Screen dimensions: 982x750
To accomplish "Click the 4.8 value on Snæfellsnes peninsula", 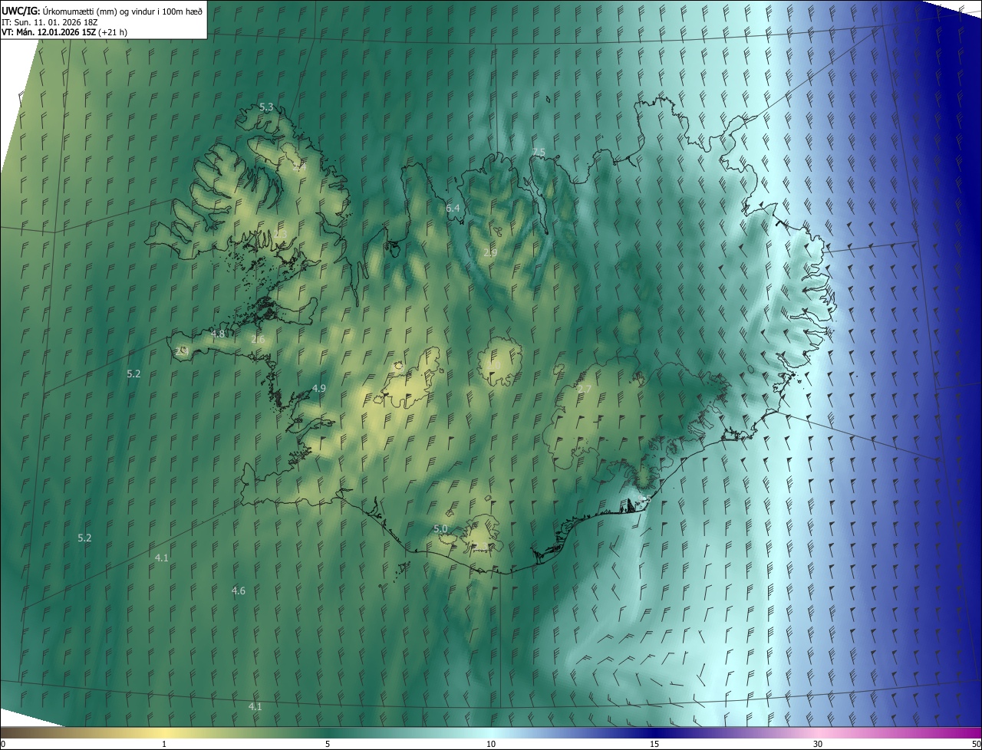I will tap(218, 334).
